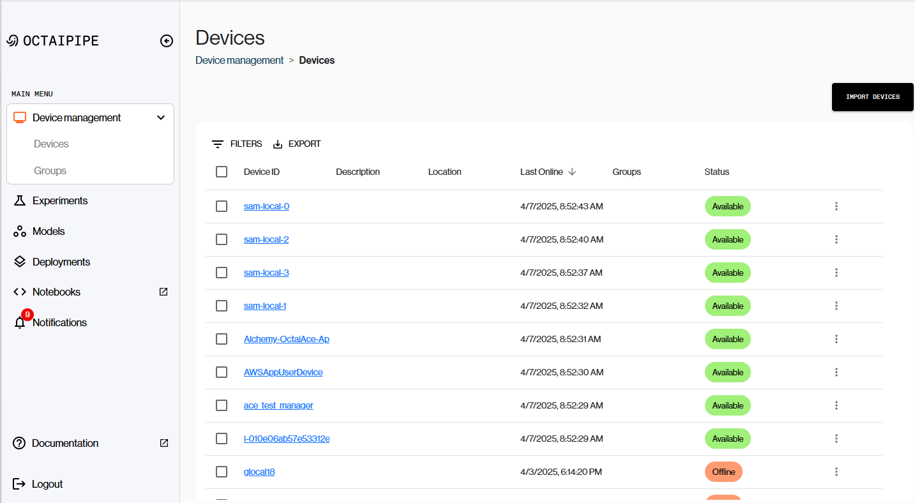
Task: Open actions menu for AWSAppUserDevice row
Action: point(836,372)
